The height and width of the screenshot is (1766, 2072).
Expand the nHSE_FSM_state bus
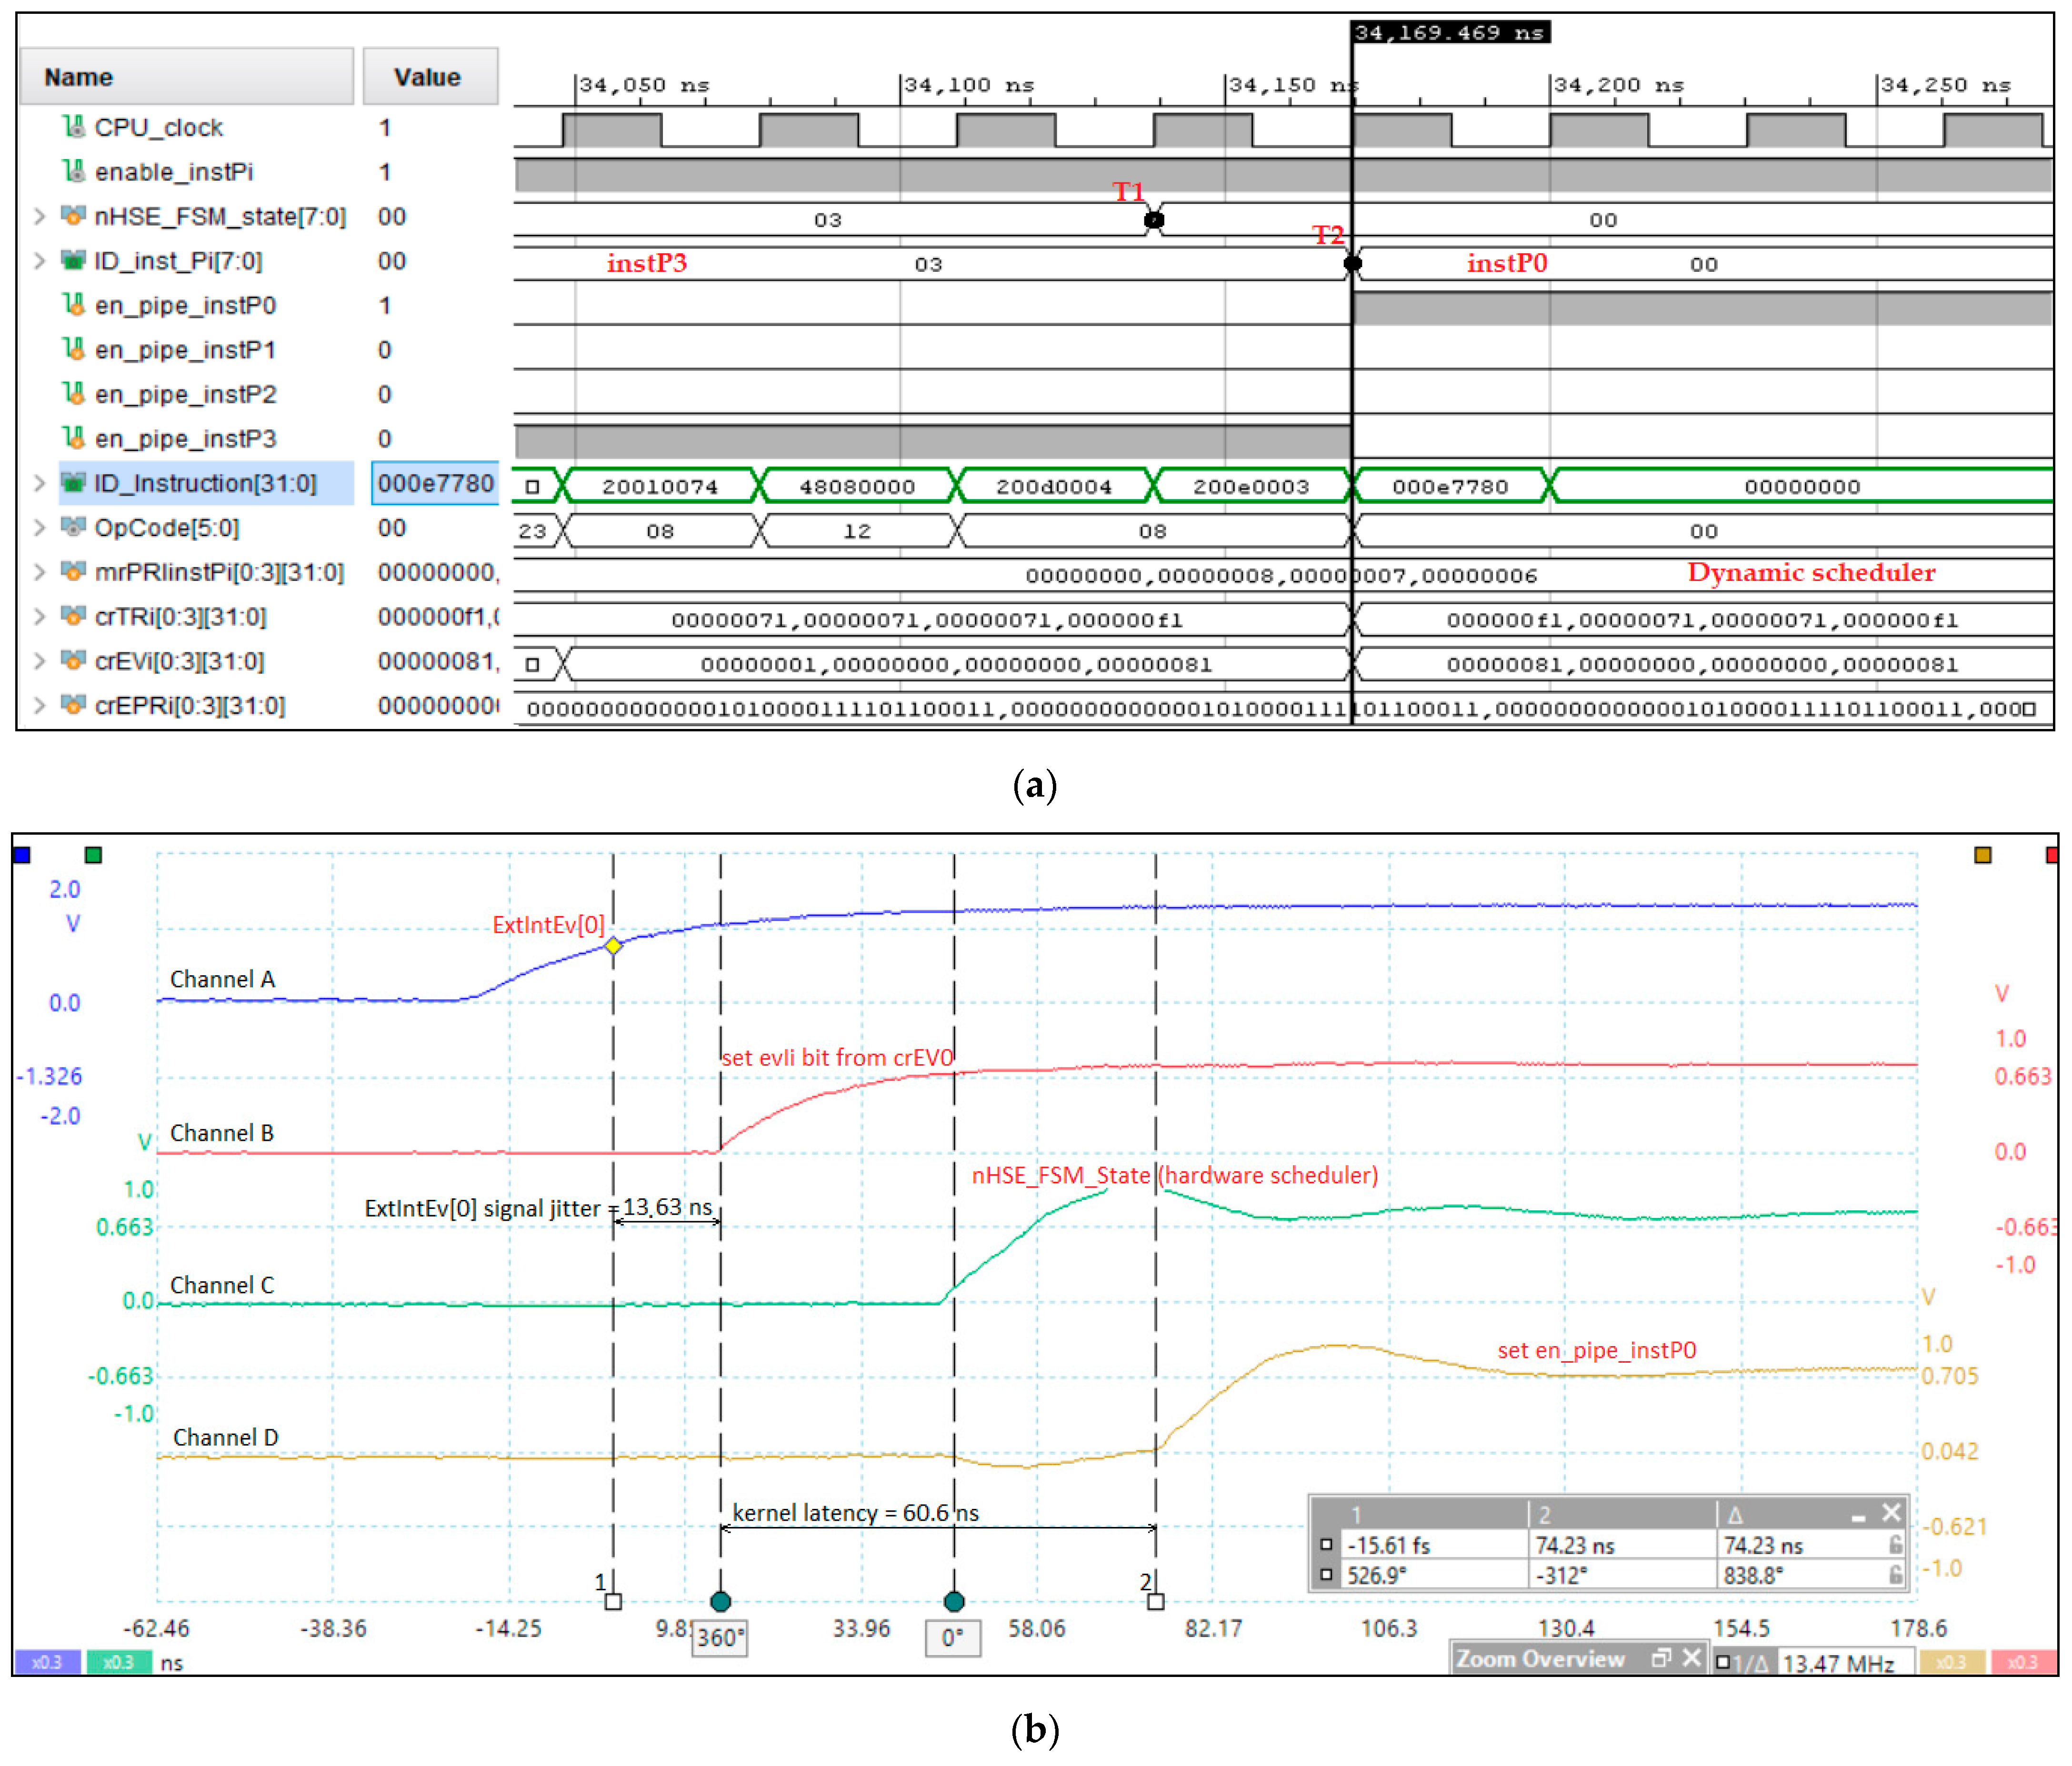39,216
